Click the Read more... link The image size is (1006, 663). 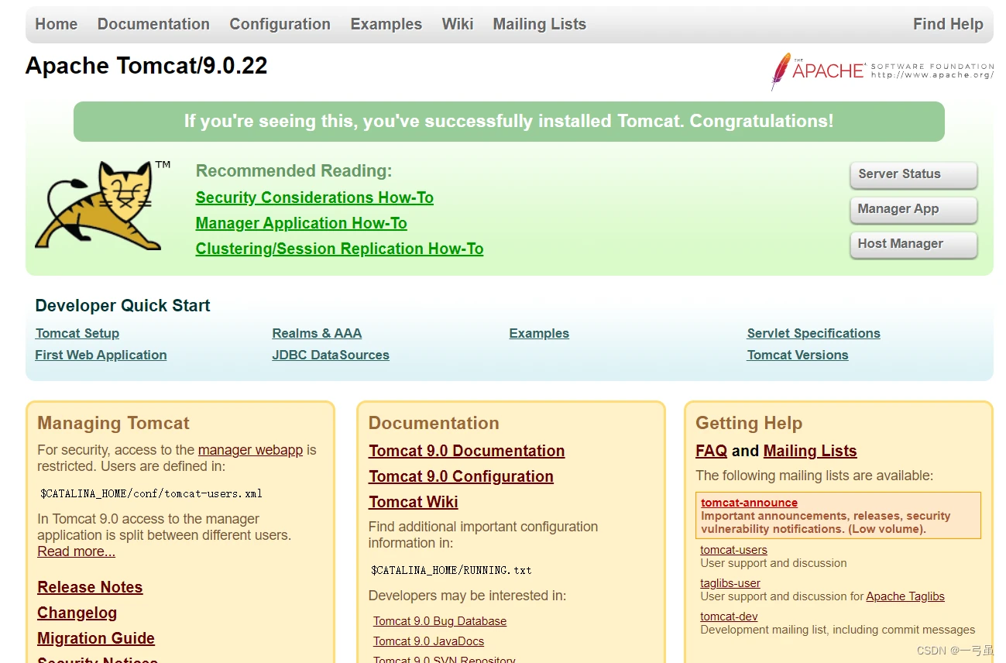pos(76,551)
